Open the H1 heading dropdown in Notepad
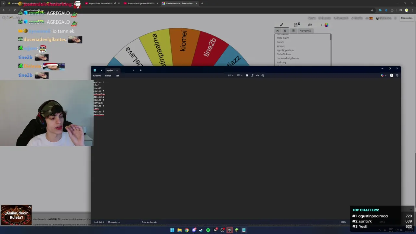The height and width of the screenshot is (234, 416). (x=230, y=75)
